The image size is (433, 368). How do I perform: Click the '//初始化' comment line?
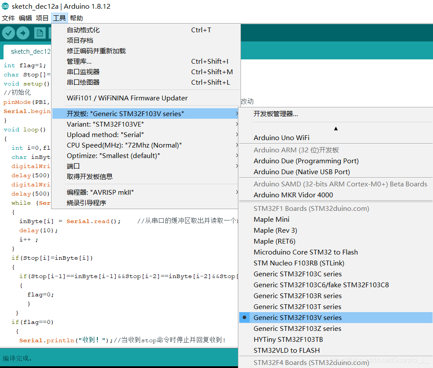tap(17, 93)
